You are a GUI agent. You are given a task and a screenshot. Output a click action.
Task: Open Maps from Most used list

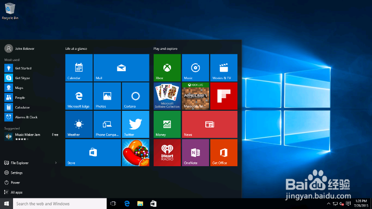[31, 88]
